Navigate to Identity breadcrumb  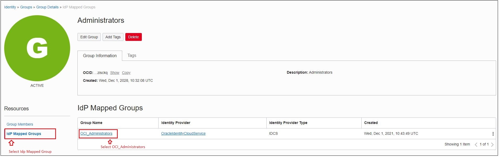click(x=10, y=7)
